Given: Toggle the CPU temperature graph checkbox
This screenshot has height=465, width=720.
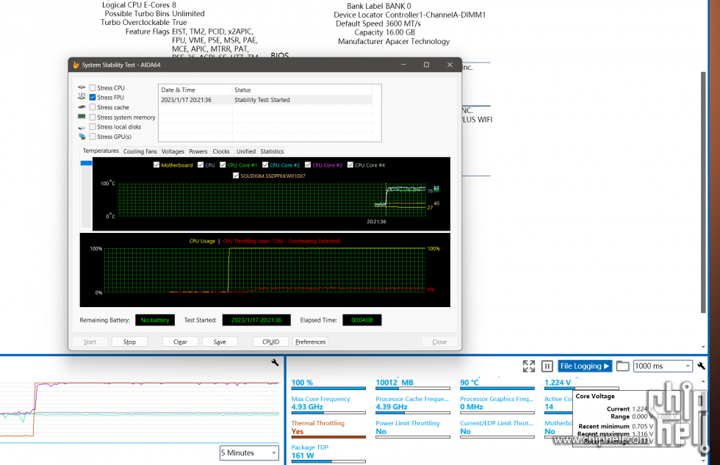Looking at the screenshot, I should coord(201,165).
